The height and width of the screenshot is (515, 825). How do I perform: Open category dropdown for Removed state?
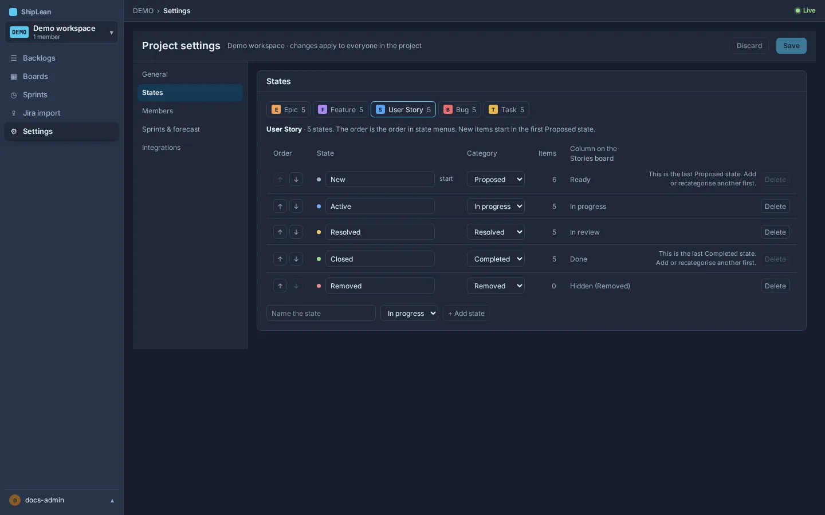click(496, 286)
